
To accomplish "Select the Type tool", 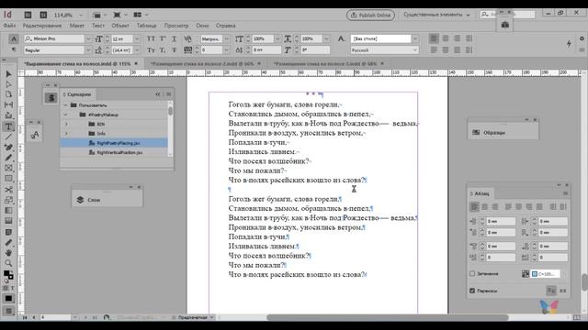I will [8, 126].
